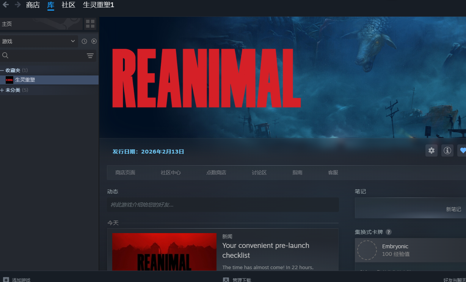Click the back navigation arrow
Viewport: 466px width, 282px height.
pos(6,5)
